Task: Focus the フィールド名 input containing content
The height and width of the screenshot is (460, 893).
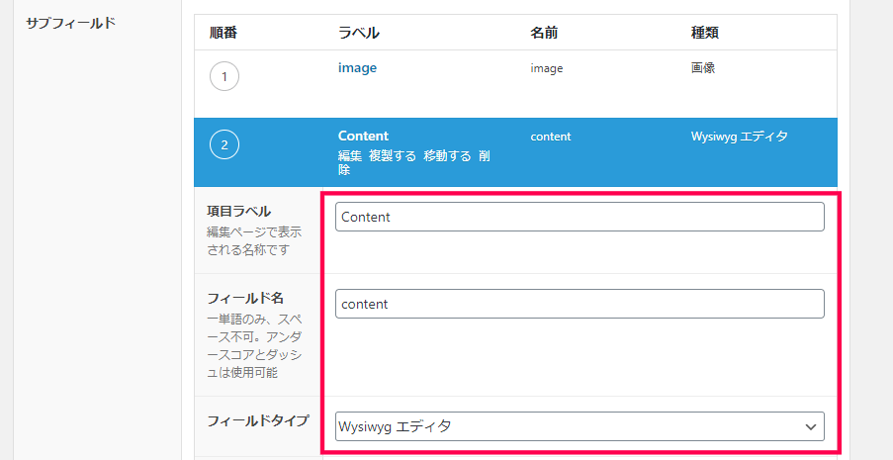Action: (580, 304)
